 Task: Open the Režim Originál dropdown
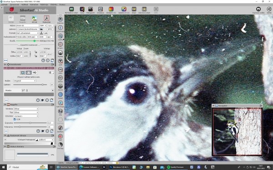tap(25, 81)
